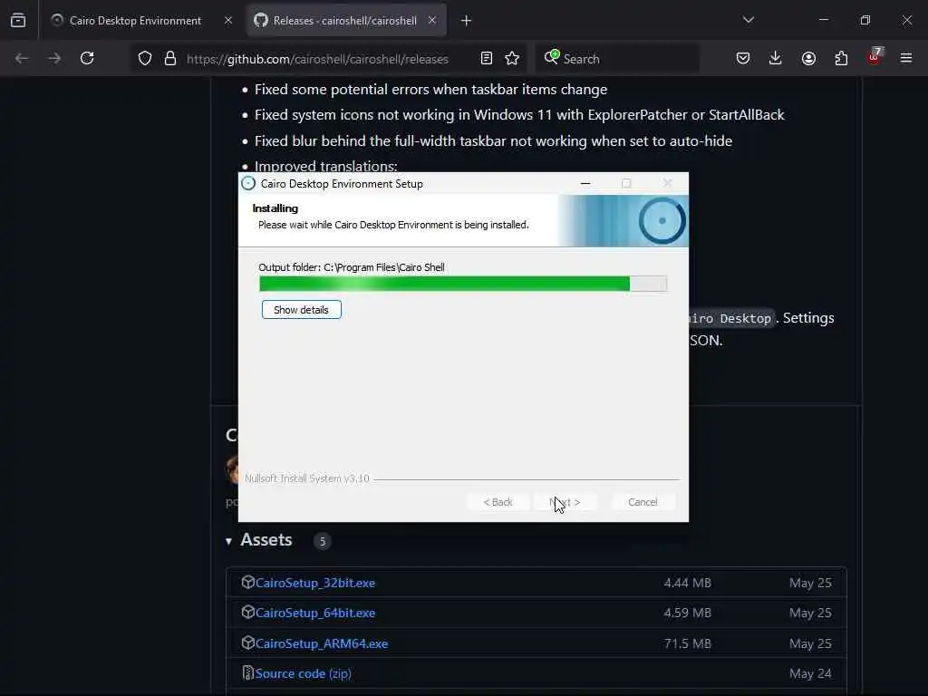Open Firefox View icon in tab bar
Screen dimensions: 928x696
coord(18,21)
